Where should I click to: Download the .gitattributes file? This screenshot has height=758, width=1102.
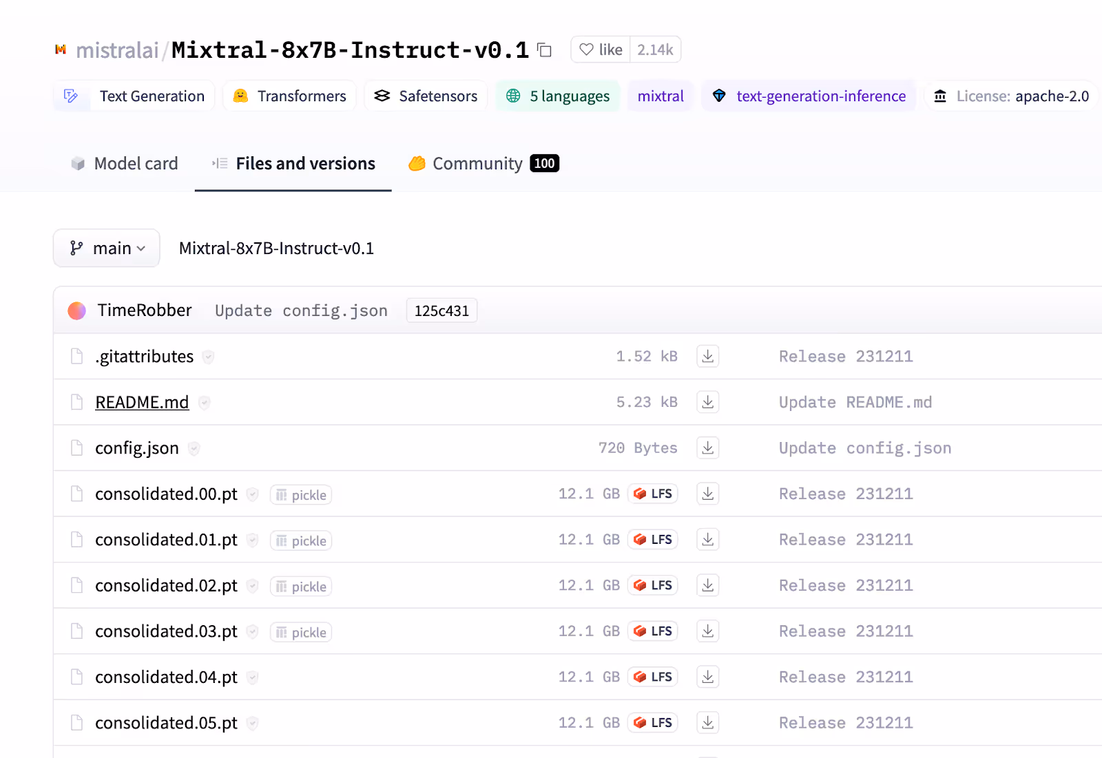click(x=707, y=356)
